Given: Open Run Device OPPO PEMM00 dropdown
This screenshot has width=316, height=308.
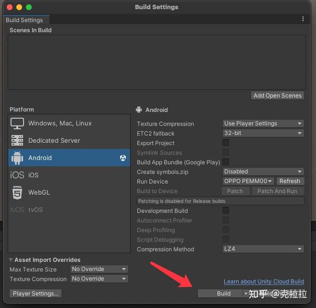Looking at the screenshot, I should [x=248, y=181].
